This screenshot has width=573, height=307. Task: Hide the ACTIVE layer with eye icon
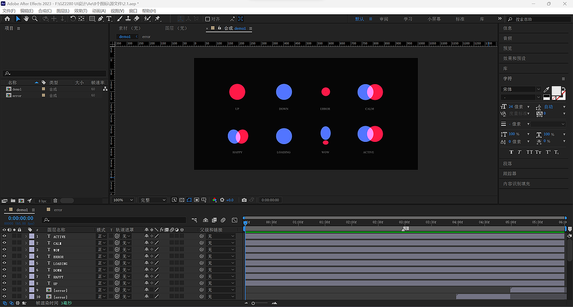coord(4,236)
